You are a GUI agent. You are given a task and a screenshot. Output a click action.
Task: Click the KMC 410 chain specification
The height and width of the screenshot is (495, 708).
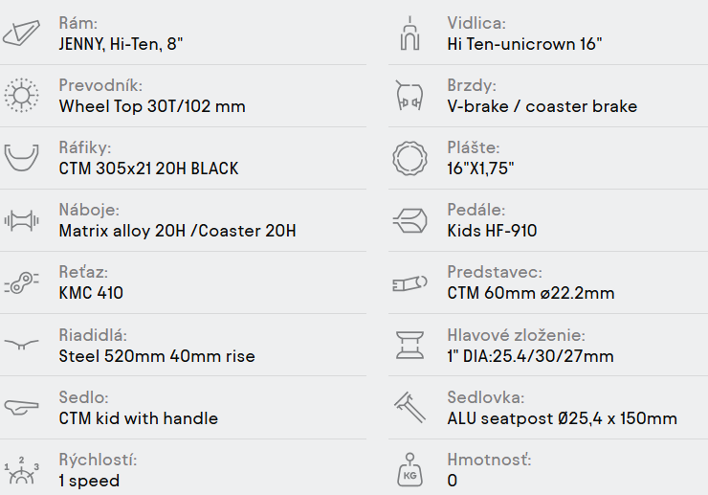pyautogui.click(x=91, y=293)
